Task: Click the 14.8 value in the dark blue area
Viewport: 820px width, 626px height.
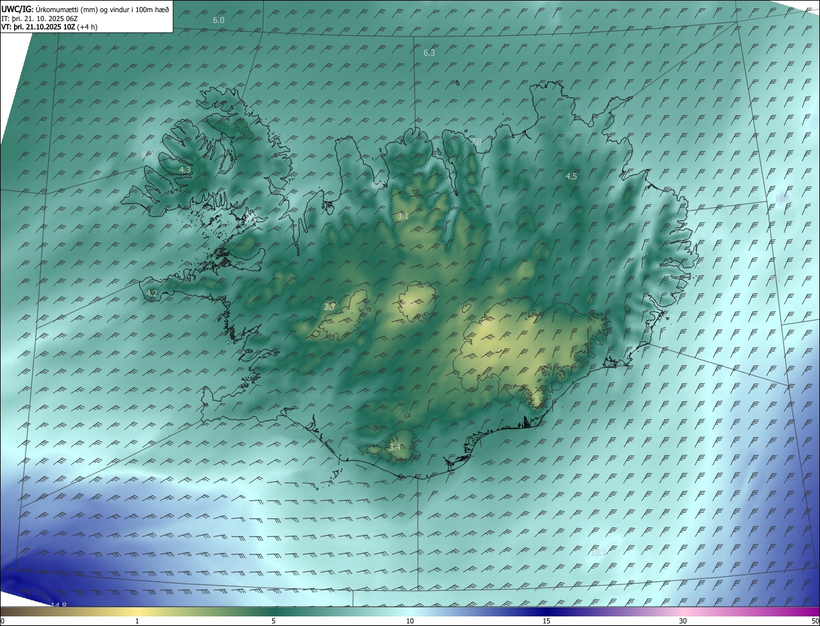Action: (58, 605)
